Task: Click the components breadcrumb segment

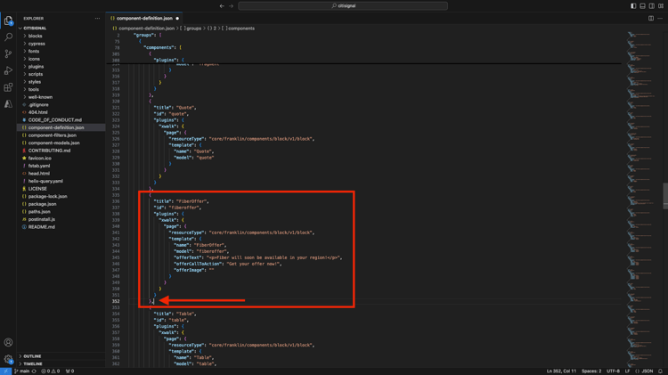Action: point(239,29)
